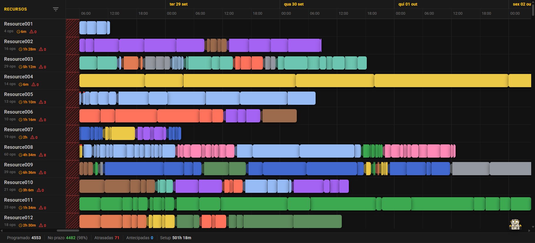Click the first light-blue bar on Resource001
The height and width of the screenshot is (243, 535).
(83, 28)
